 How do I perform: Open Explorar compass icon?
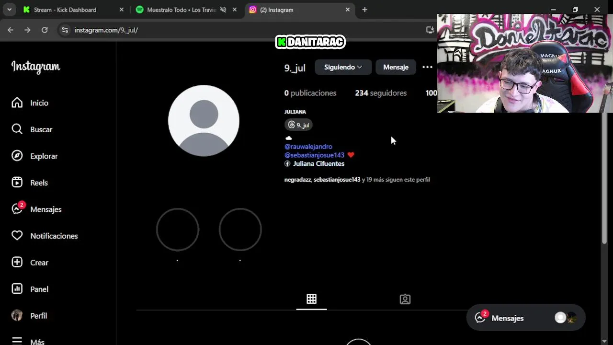point(17,156)
